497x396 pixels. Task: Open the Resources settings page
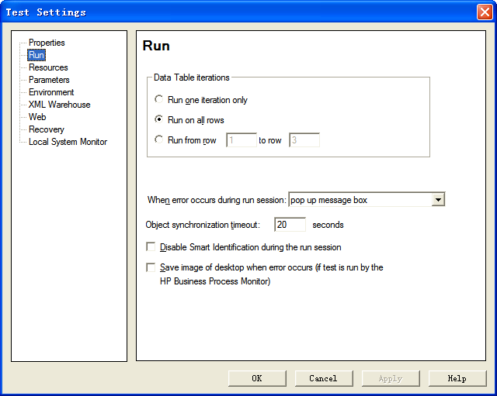pyautogui.click(x=48, y=67)
